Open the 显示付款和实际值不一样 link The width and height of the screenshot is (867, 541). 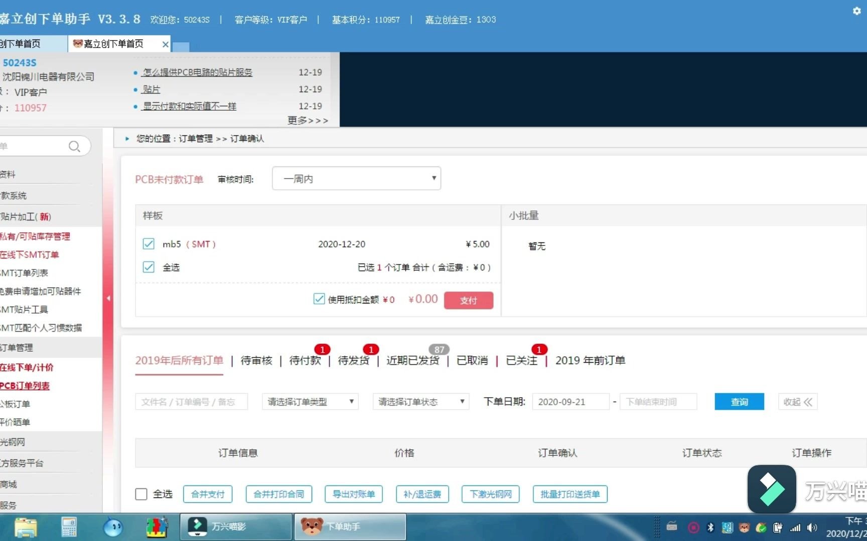[190, 106]
